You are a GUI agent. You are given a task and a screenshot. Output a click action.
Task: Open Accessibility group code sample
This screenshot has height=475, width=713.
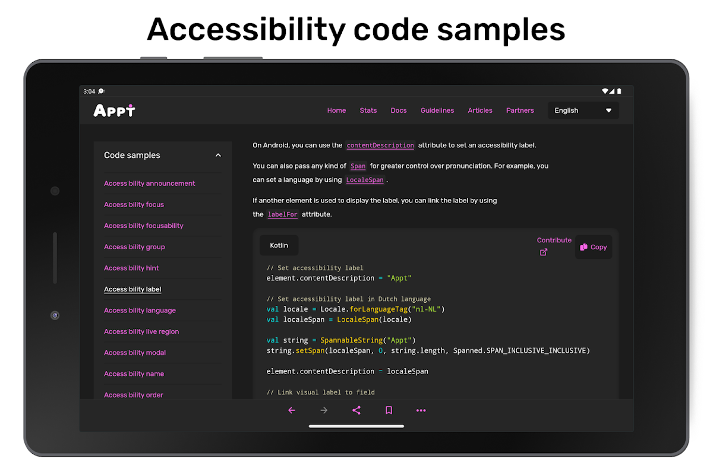(134, 247)
